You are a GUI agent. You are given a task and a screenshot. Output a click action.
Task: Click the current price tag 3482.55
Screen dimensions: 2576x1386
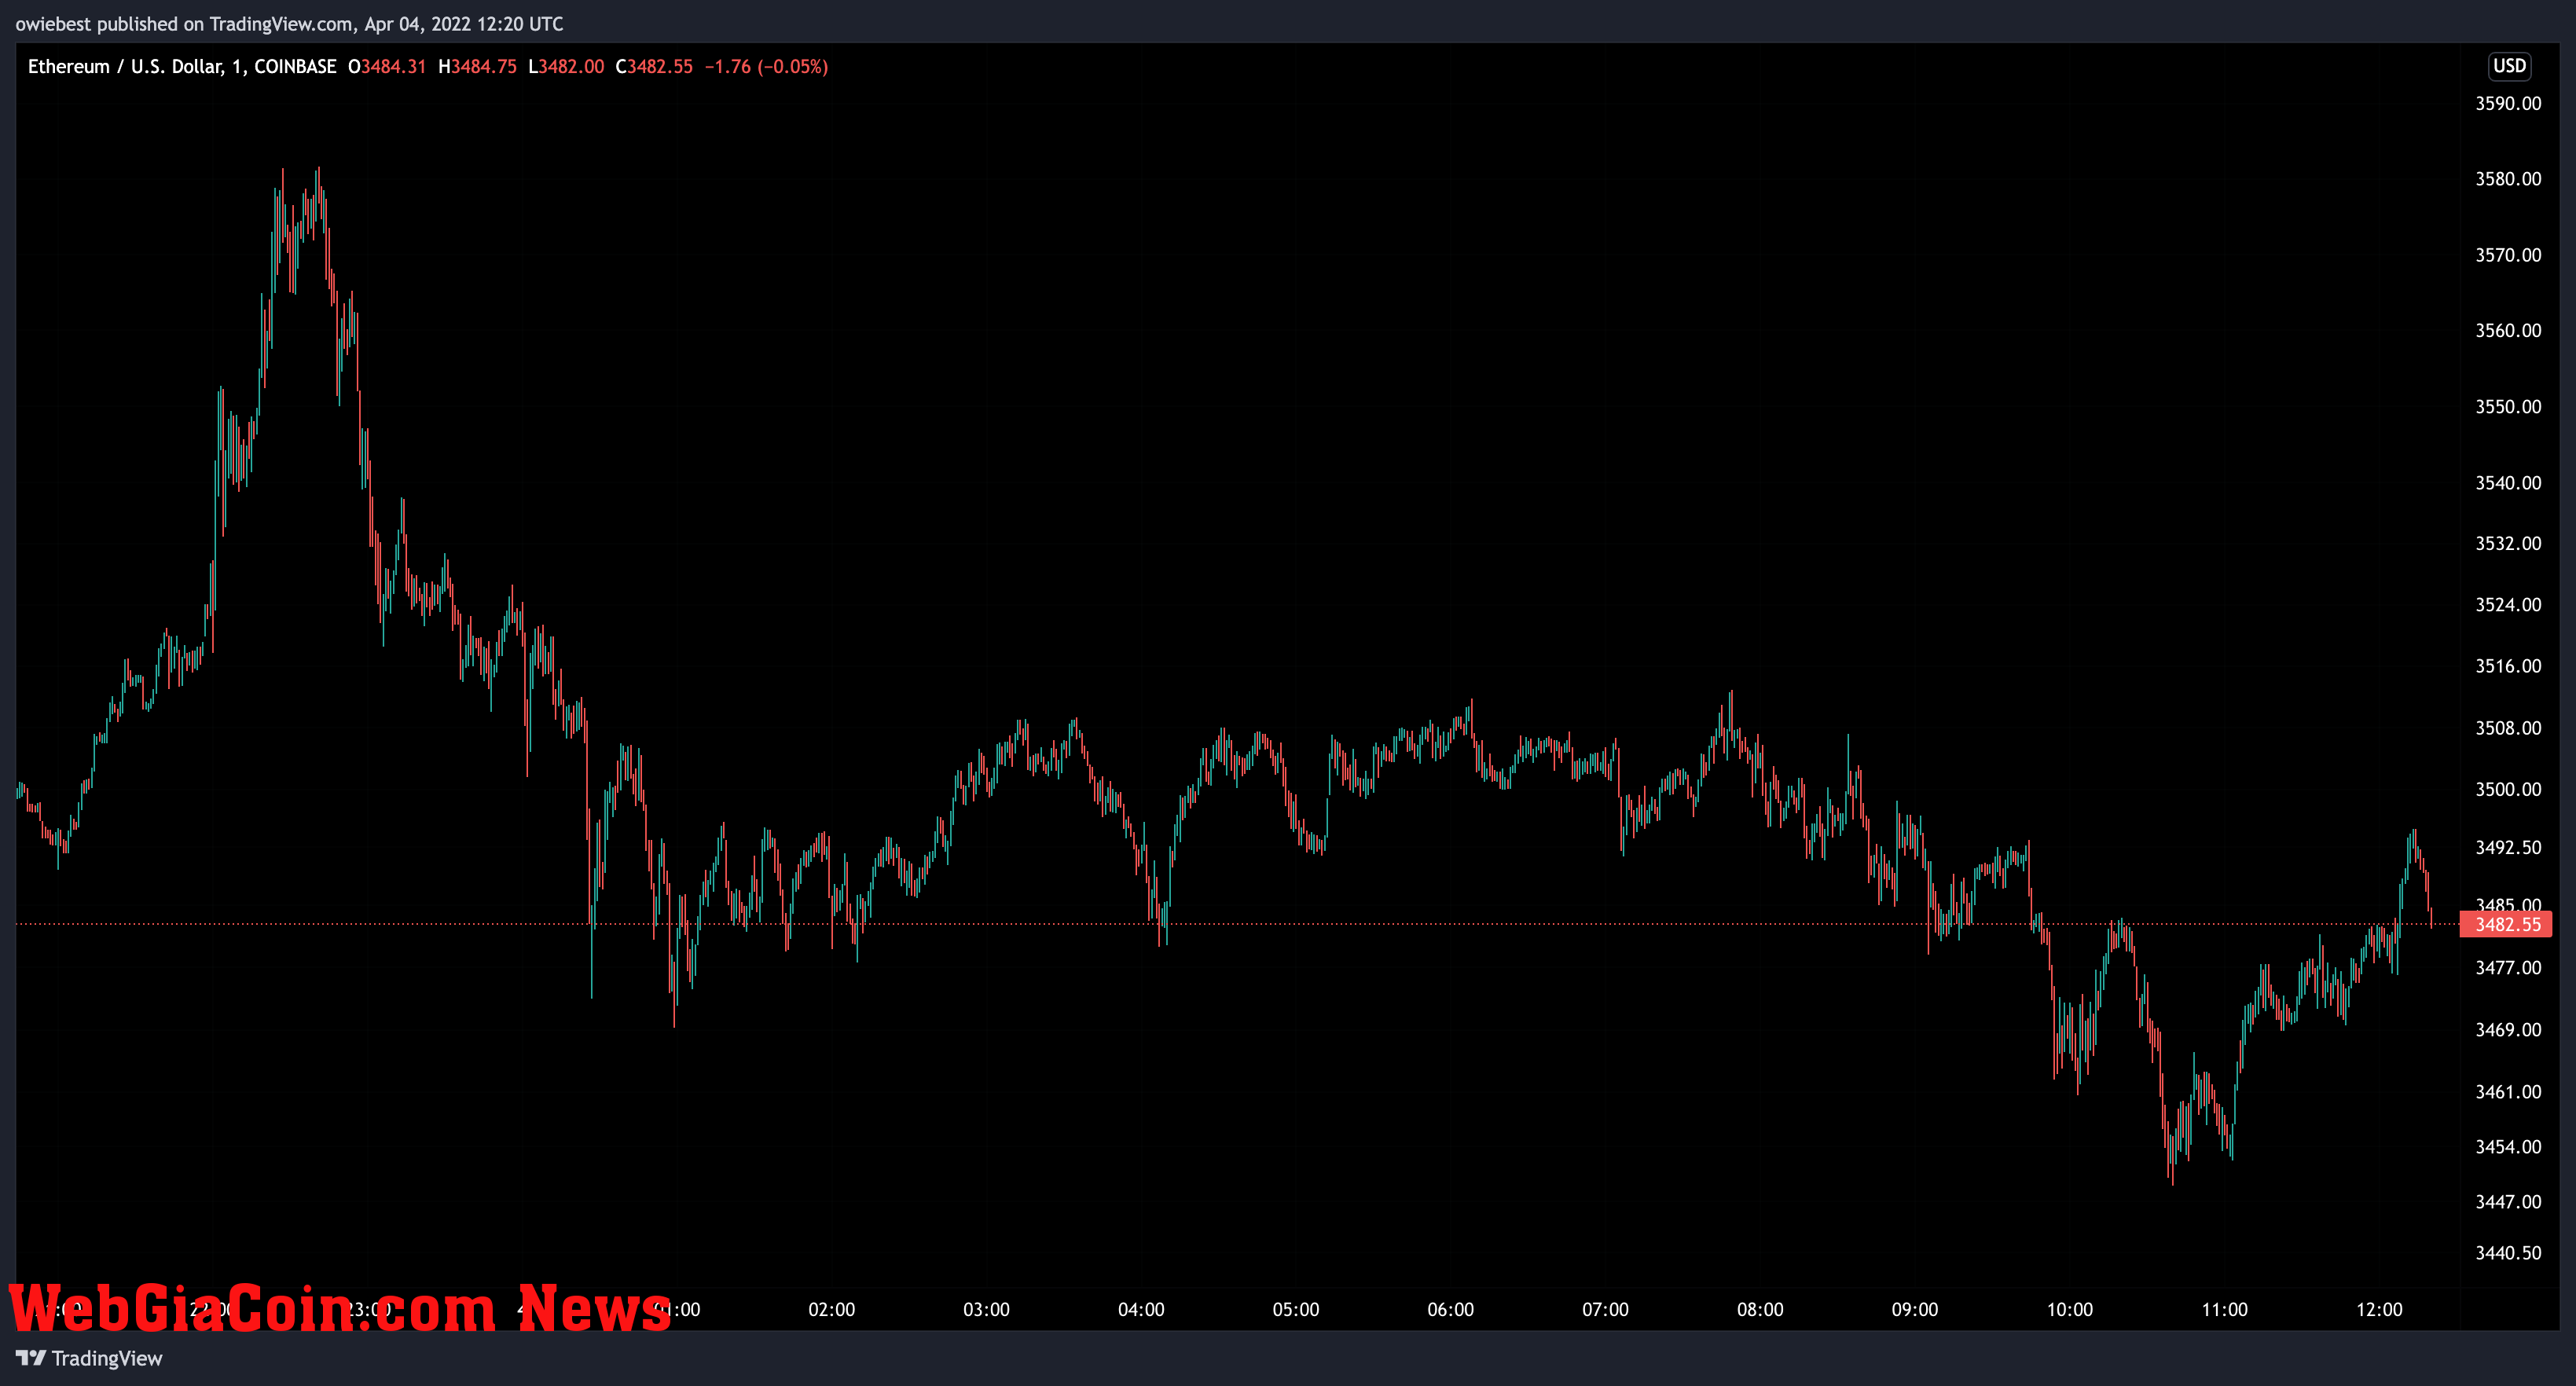[x=2506, y=924]
